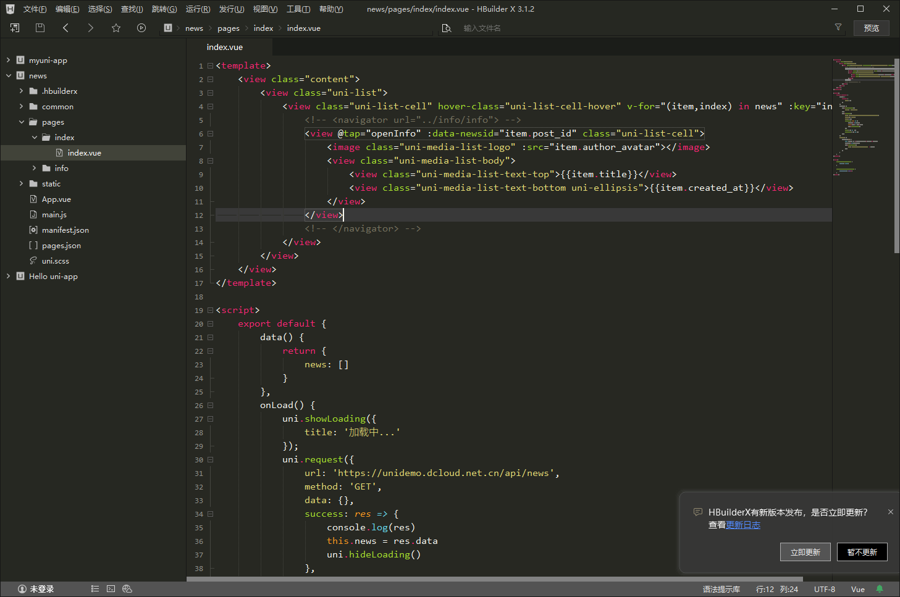Toggle fold marker on line 1 template
This screenshot has height=597, width=900.
click(x=210, y=65)
